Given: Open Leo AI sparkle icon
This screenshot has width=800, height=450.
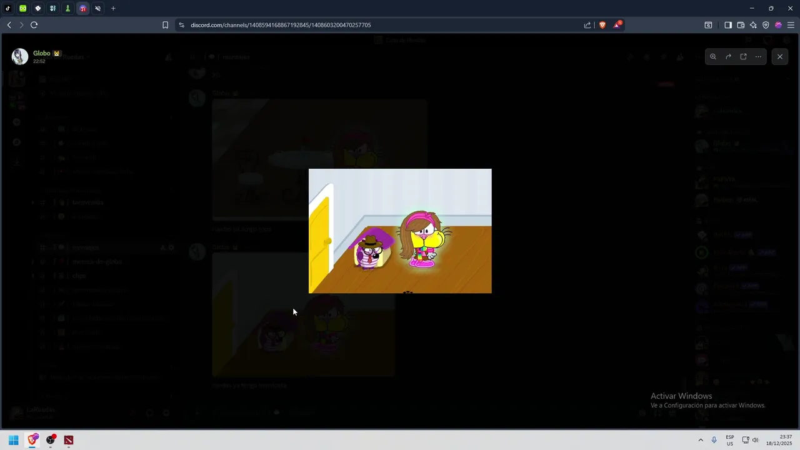Looking at the screenshot, I should click(x=753, y=25).
